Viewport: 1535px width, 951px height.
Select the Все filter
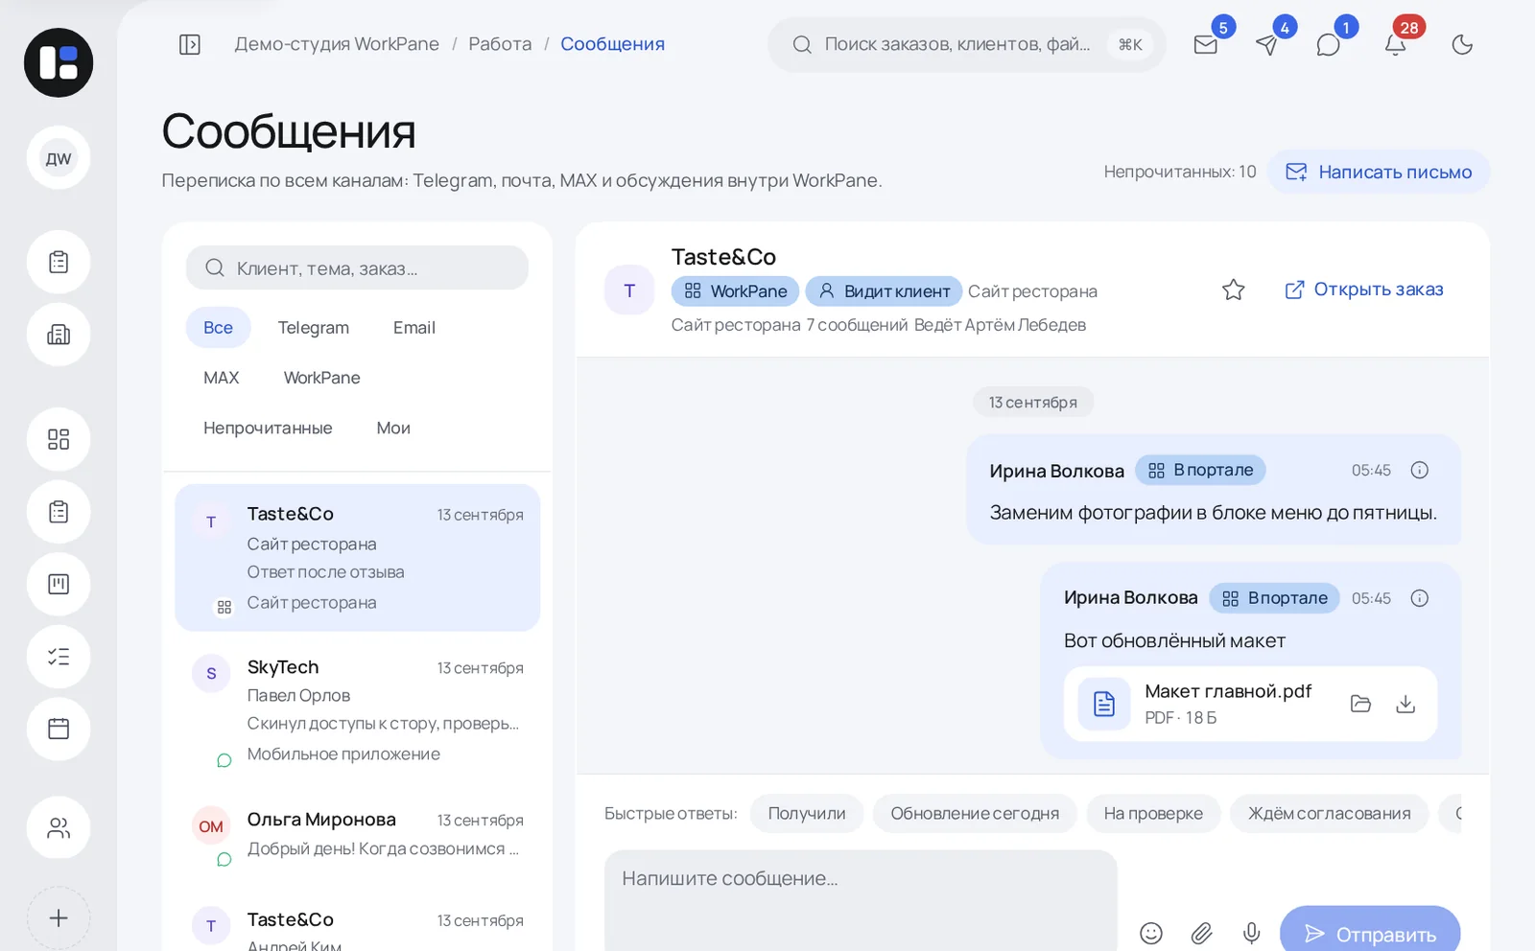(218, 328)
